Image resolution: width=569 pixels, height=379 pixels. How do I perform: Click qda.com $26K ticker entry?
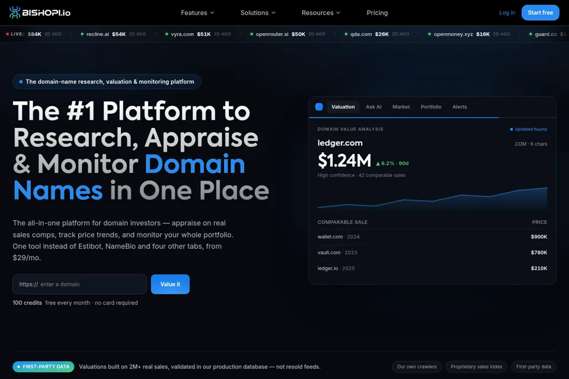tap(377, 34)
